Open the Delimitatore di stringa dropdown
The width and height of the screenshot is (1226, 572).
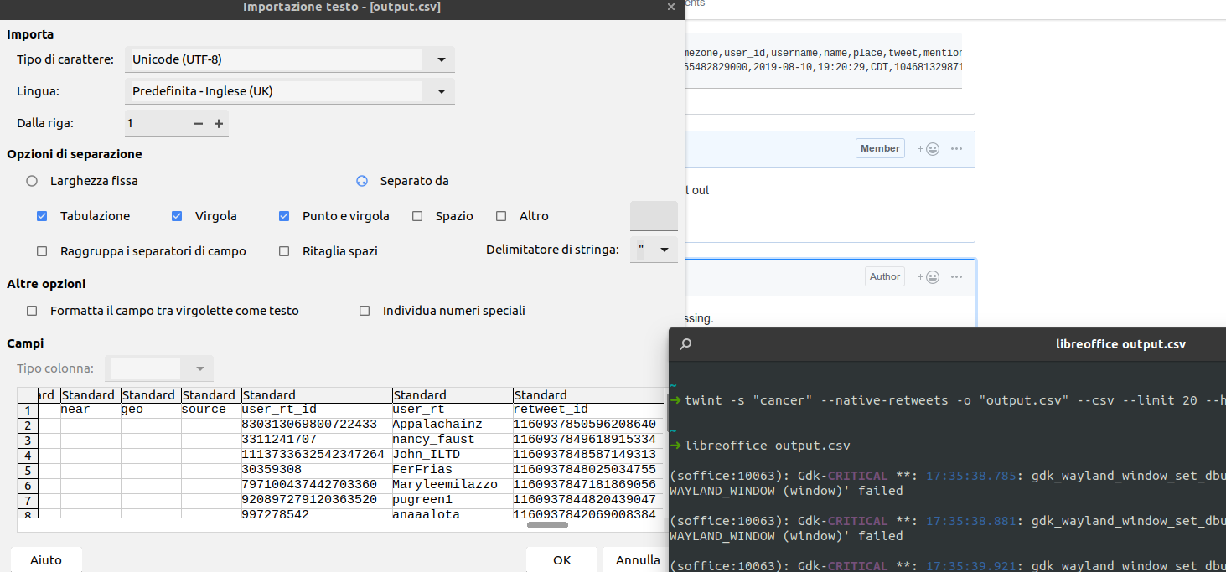pyautogui.click(x=665, y=249)
